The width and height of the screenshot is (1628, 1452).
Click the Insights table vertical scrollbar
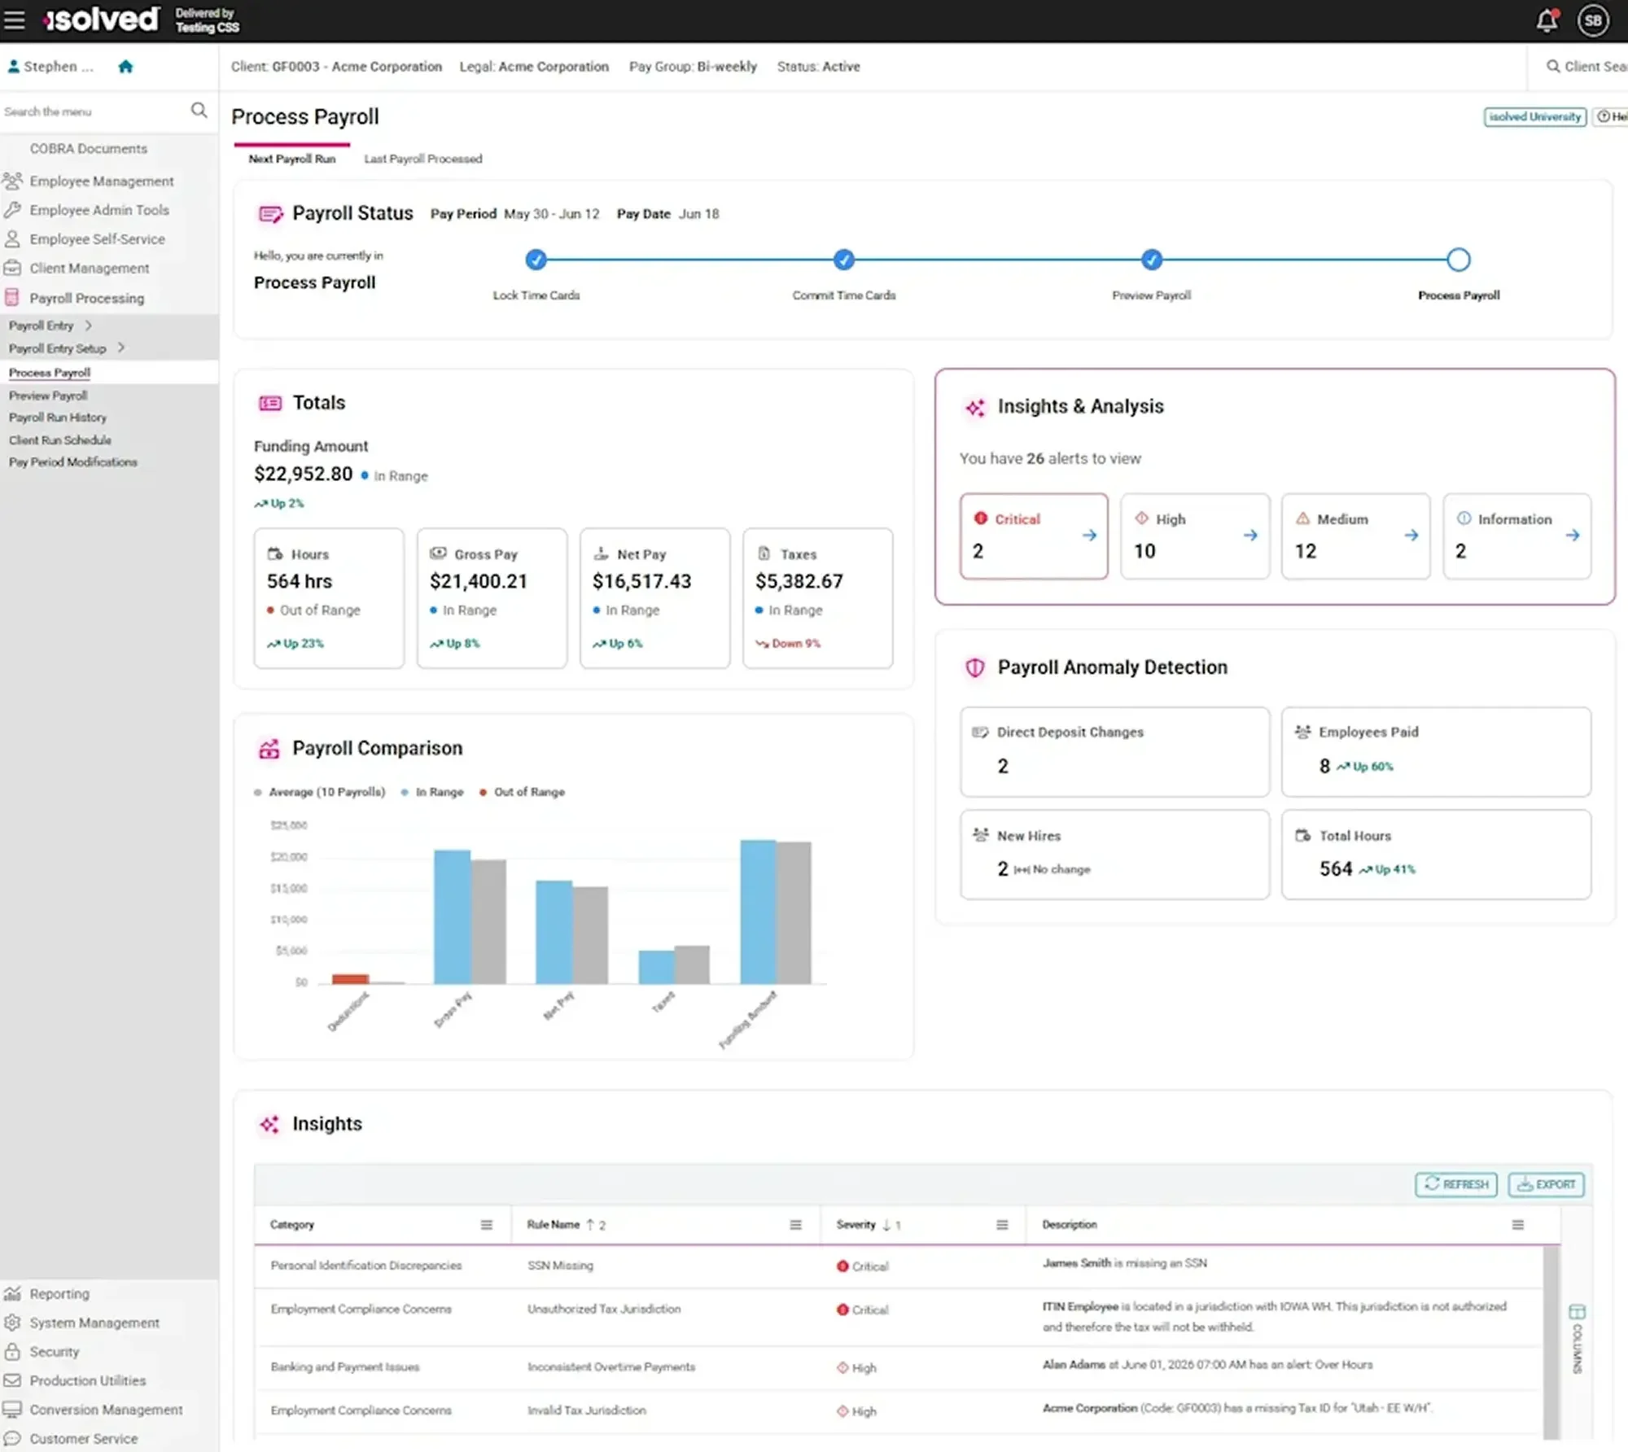(1551, 1341)
